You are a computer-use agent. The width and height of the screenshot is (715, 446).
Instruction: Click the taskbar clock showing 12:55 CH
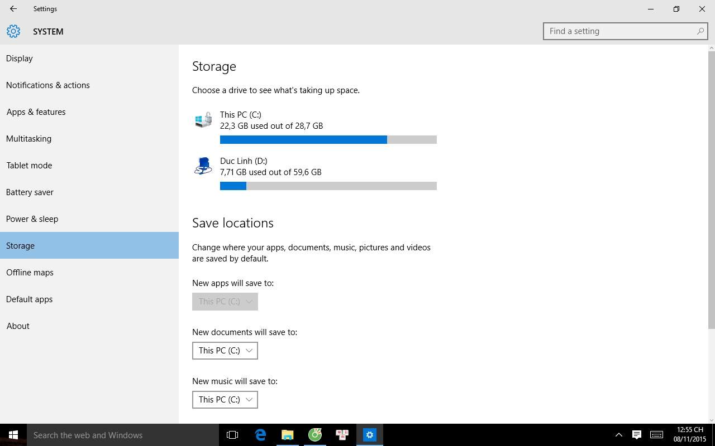[x=690, y=435]
